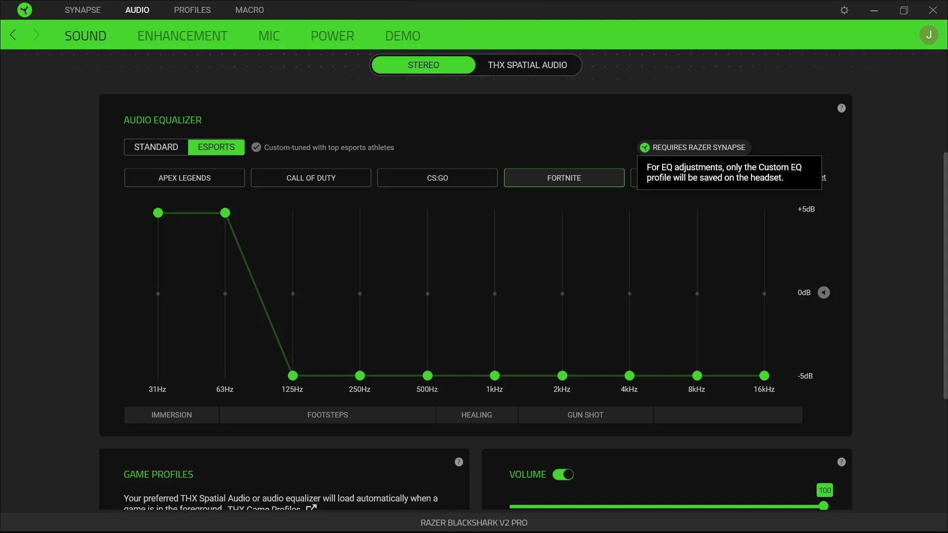Click the vertical page scrollbar
The height and width of the screenshot is (533, 948).
(945, 275)
